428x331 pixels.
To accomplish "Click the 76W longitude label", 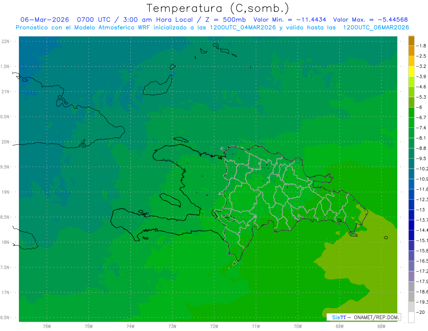I will (x=47, y=326).
